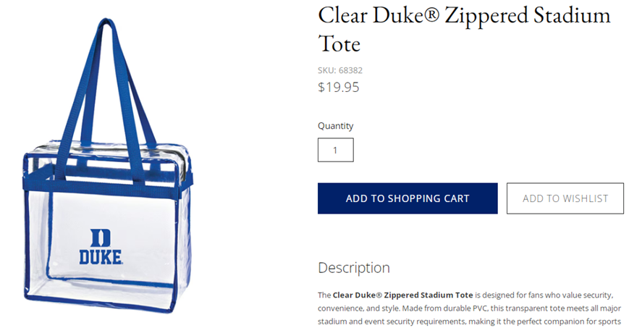
Task: Click the word Clear in the title
Action: [345, 16]
